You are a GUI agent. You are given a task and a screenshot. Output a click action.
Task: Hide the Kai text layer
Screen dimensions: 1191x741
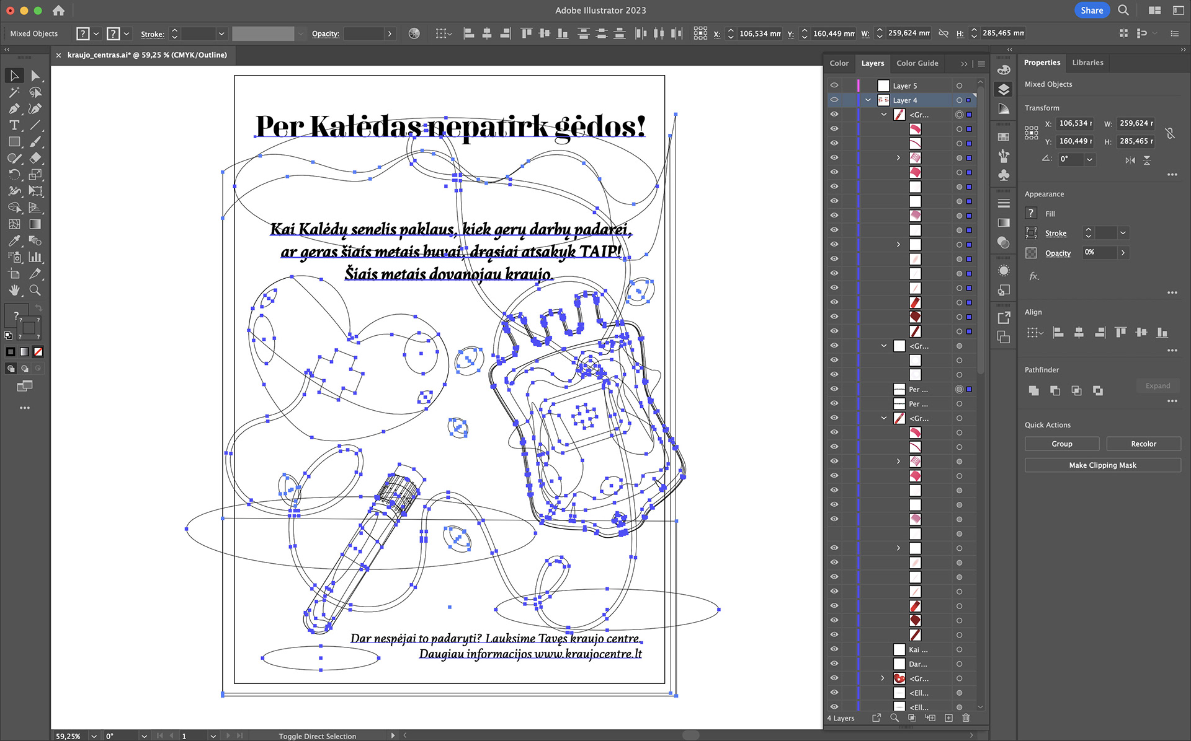click(x=834, y=649)
